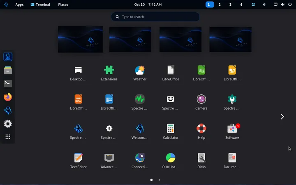Select the third workspace thumbnail

(x=180, y=39)
